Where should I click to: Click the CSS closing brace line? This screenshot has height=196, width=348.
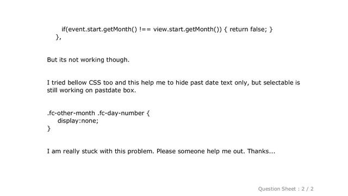(x=49, y=128)
